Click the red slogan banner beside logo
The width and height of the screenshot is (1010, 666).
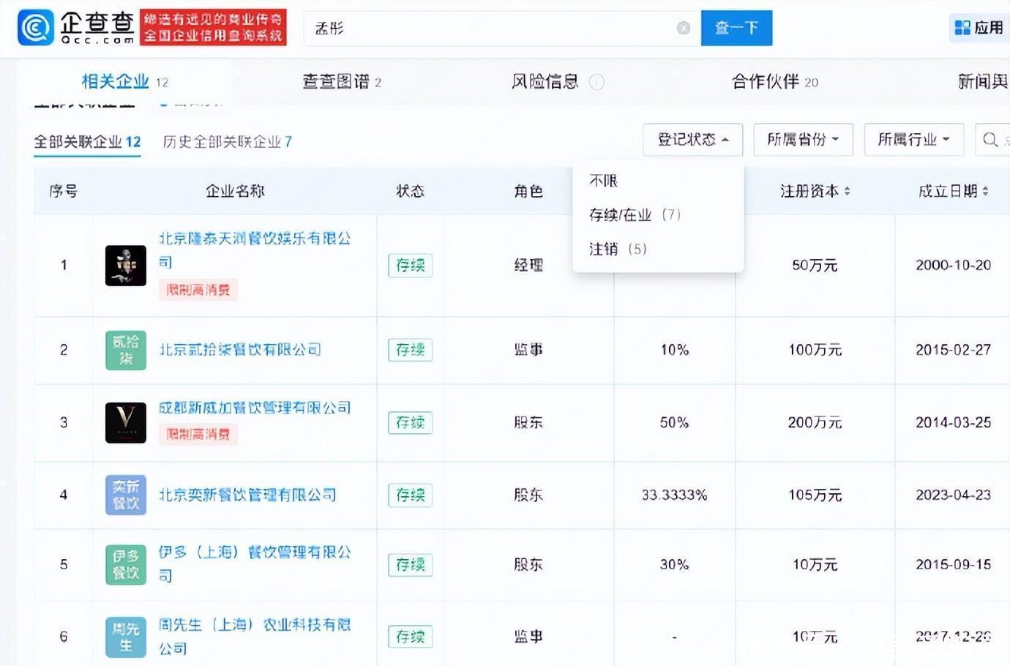[213, 27]
